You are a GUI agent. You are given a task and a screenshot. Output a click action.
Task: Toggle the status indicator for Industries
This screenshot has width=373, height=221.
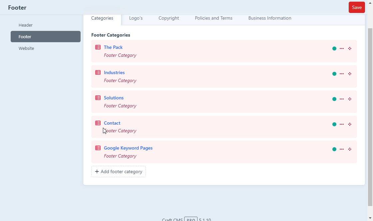334,73
